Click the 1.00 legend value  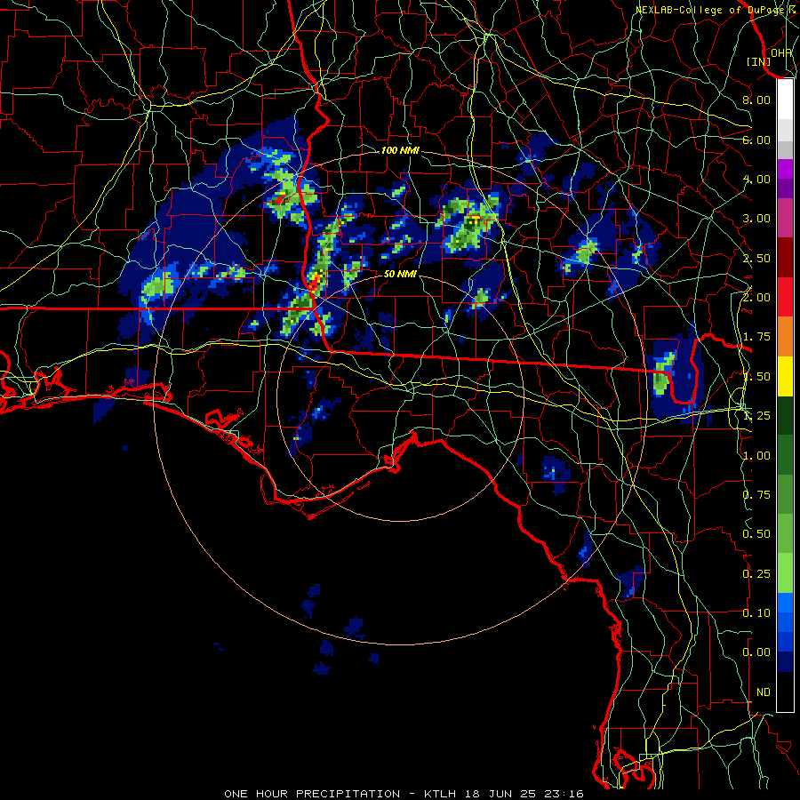756,456
